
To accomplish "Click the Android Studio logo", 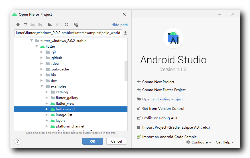I will (173, 38).
